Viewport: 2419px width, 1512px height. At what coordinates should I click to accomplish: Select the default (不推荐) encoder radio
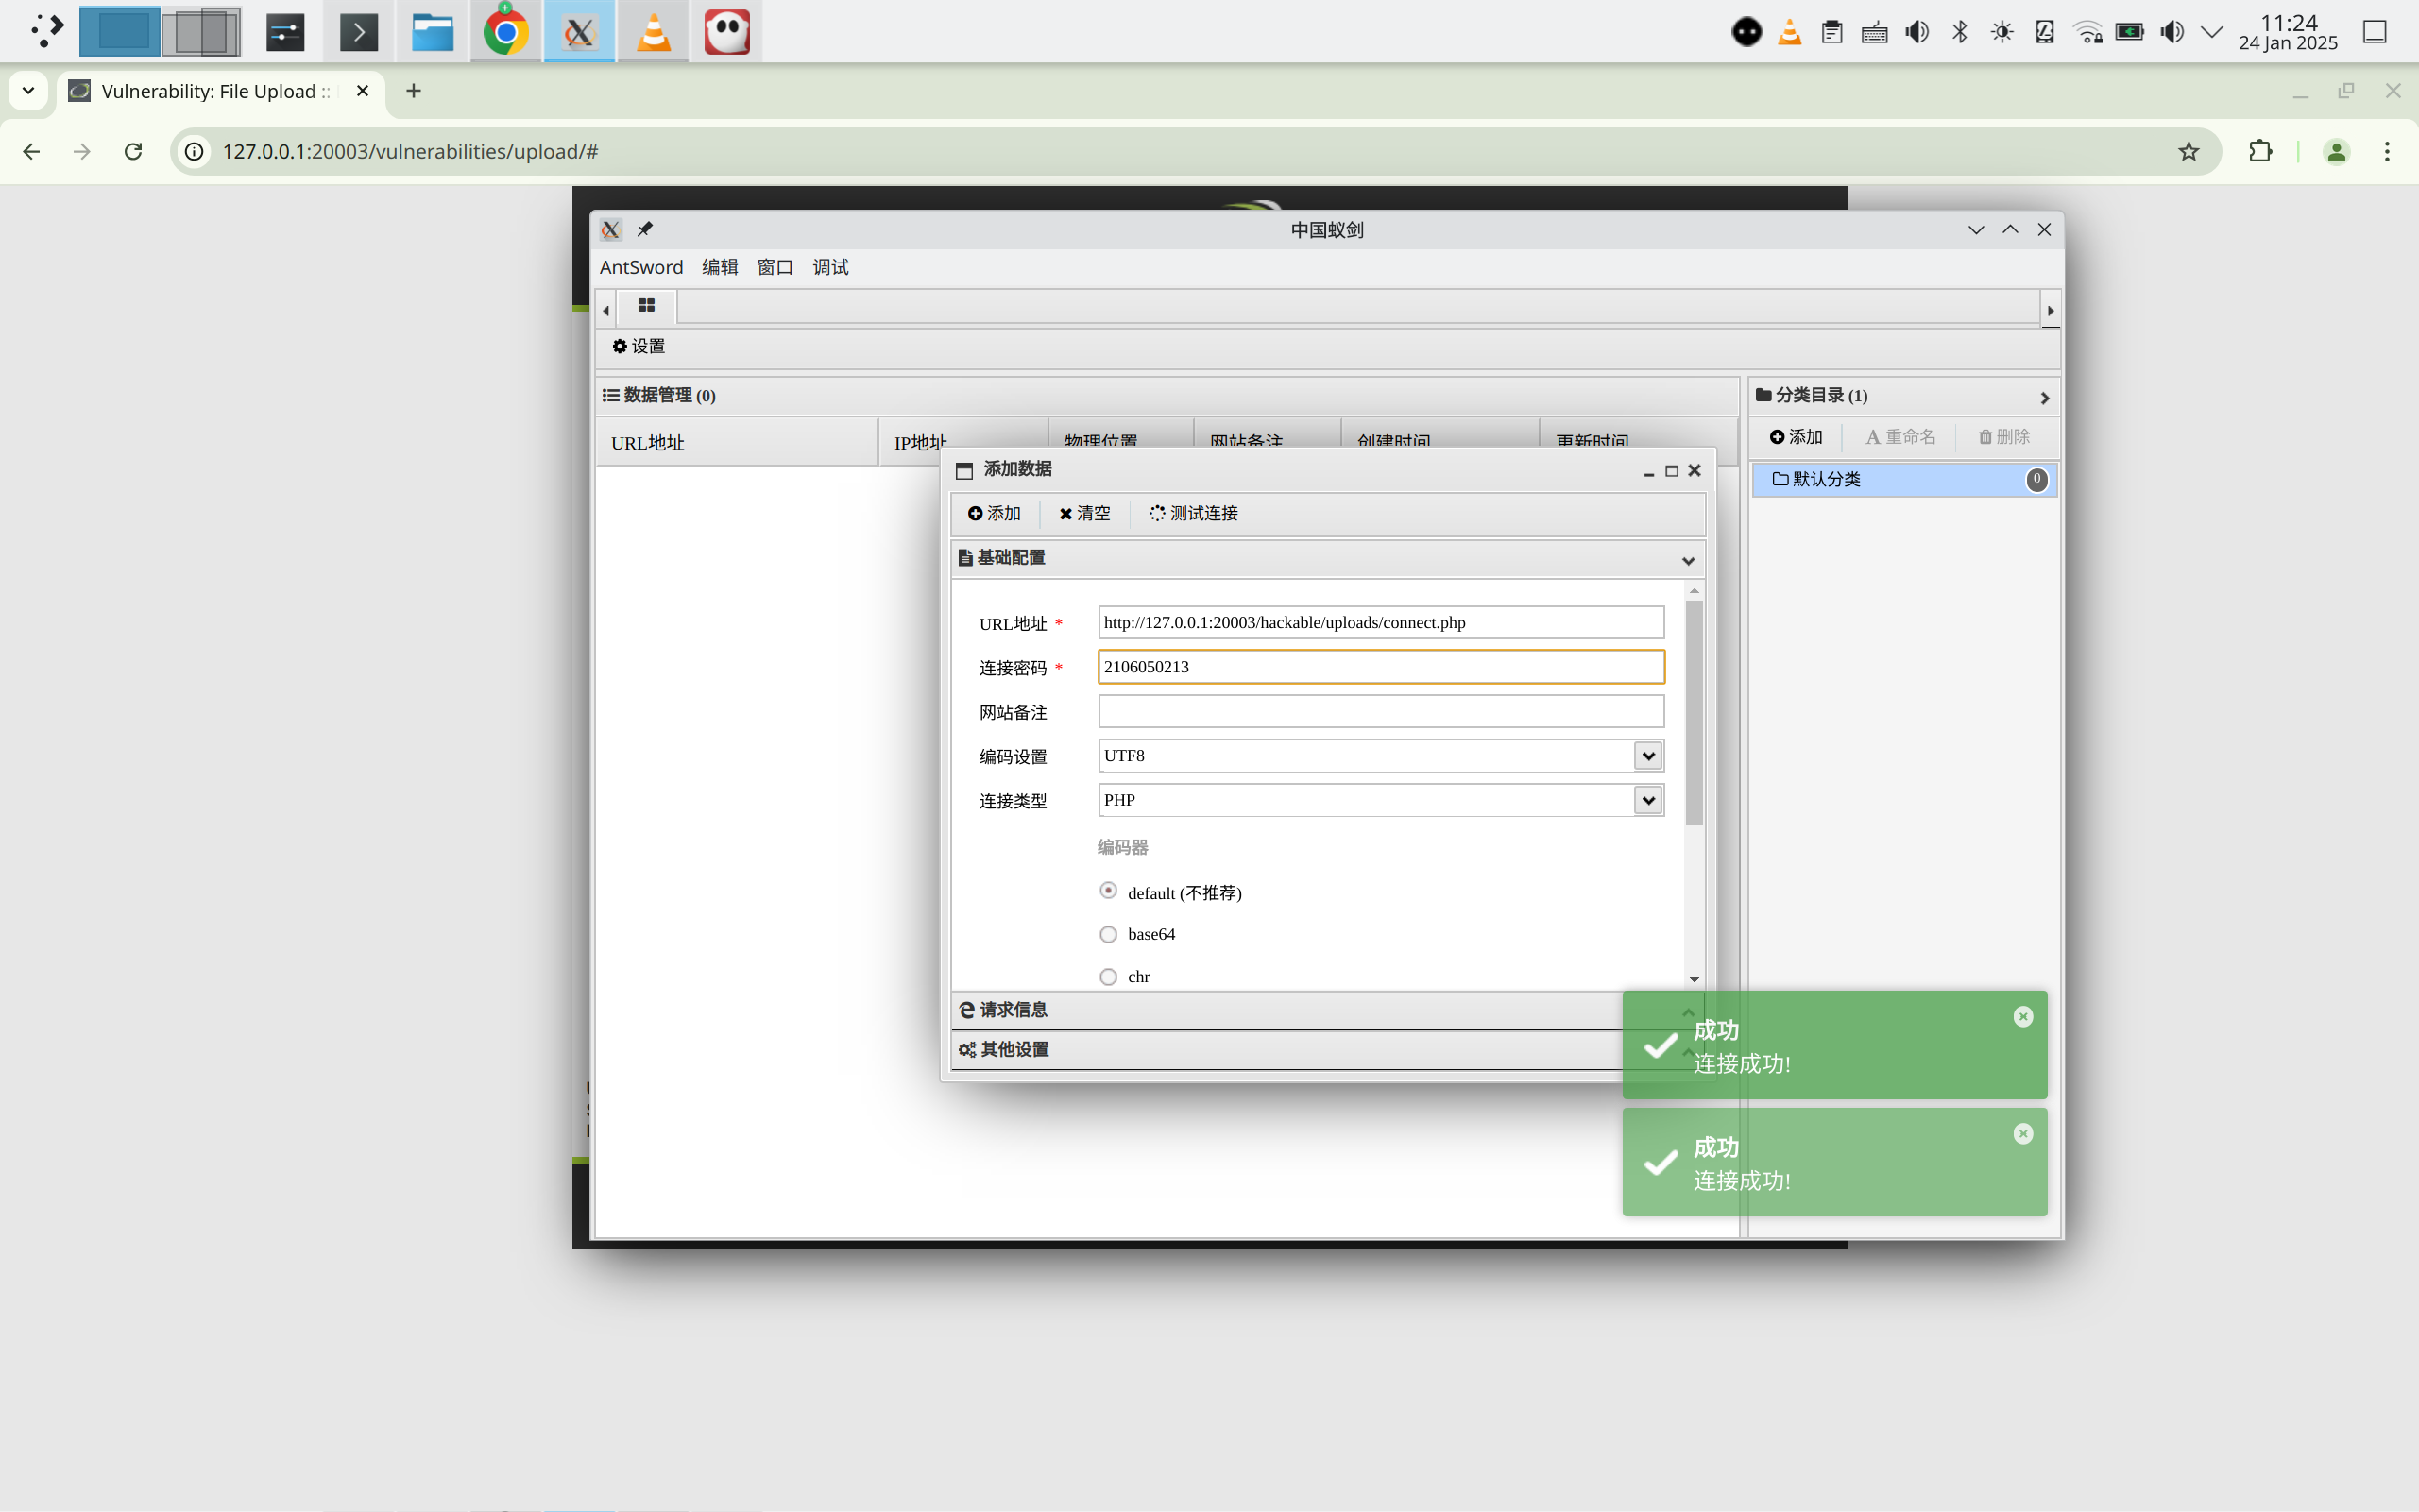[x=1108, y=890]
